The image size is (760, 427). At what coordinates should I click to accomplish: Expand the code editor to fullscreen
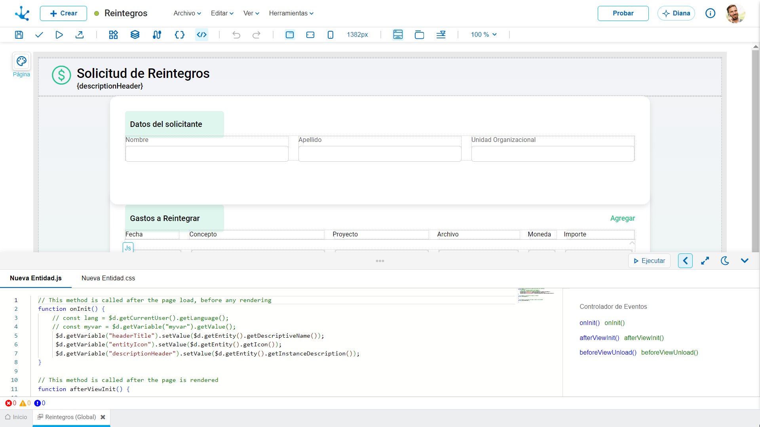pos(705,261)
